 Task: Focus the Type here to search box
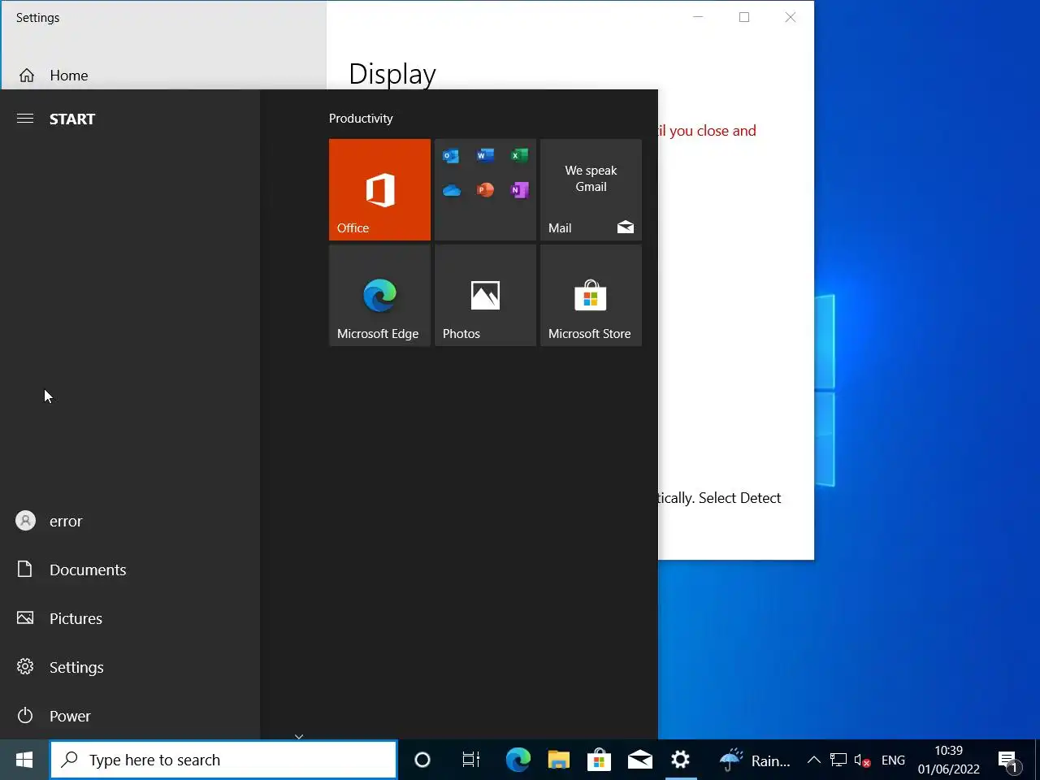(223, 760)
